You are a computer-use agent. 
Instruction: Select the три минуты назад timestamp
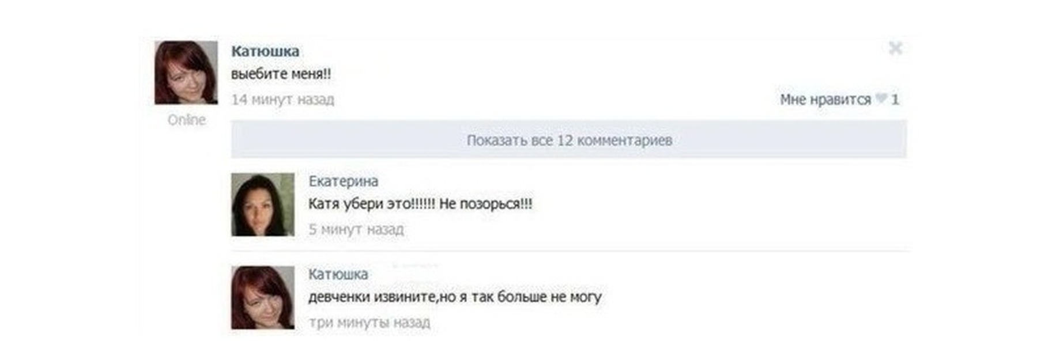(369, 323)
